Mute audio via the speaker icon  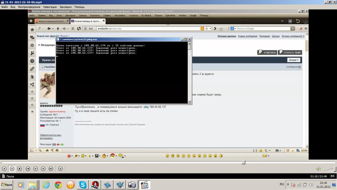pyautogui.click(x=318, y=169)
